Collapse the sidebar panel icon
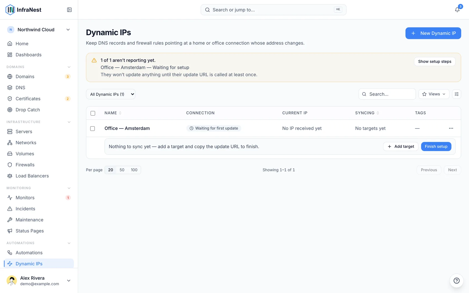Screen dimensions: 469x293 pyautogui.click(x=69, y=10)
